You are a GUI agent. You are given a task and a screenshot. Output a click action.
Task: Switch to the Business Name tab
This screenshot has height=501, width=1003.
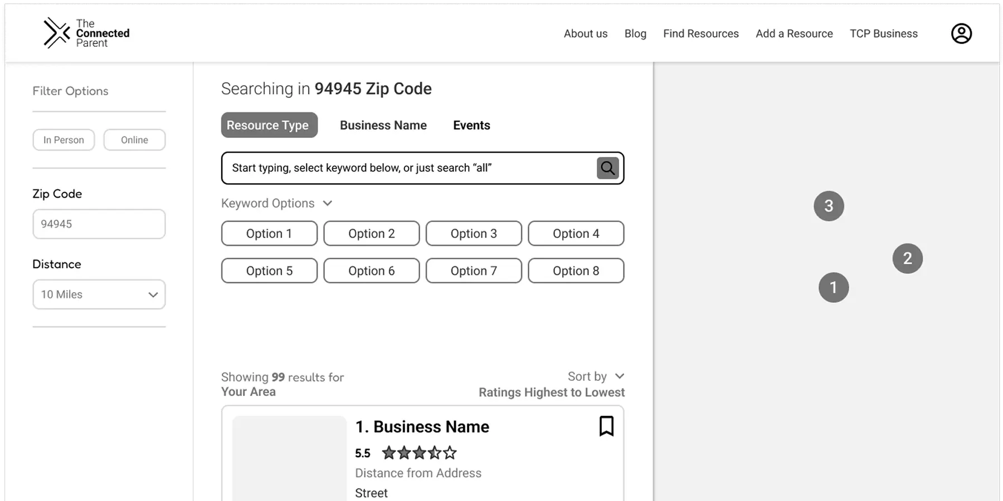383,125
